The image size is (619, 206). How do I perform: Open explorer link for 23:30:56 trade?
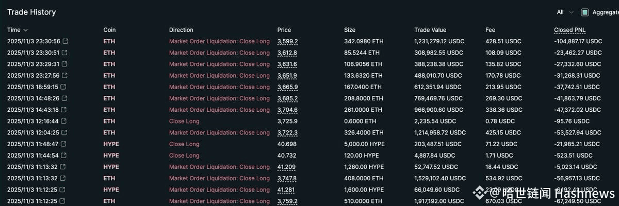pyautogui.click(x=65, y=41)
